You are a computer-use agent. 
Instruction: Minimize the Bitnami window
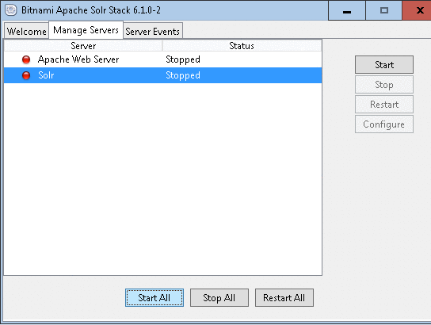(347, 10)
